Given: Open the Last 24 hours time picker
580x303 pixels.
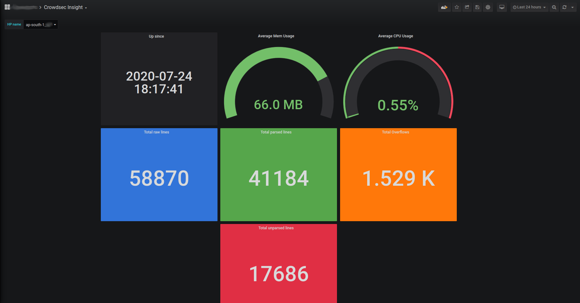Looking at the screenshot, I should (529, 7).
